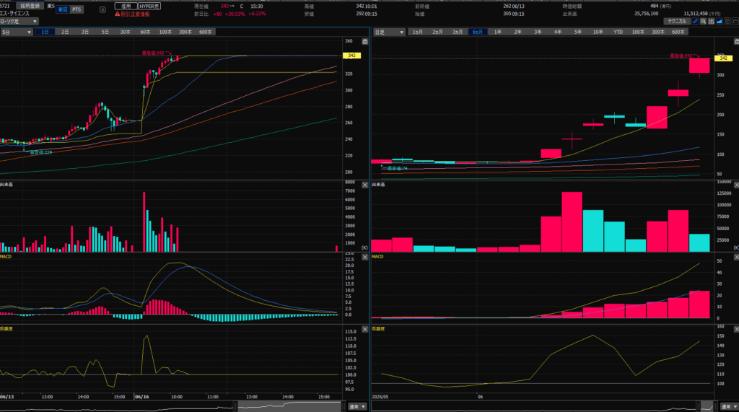Select the 6ヵ月 range tab
The height and width of the screenshot is (412, 739).
click(478, 32)
